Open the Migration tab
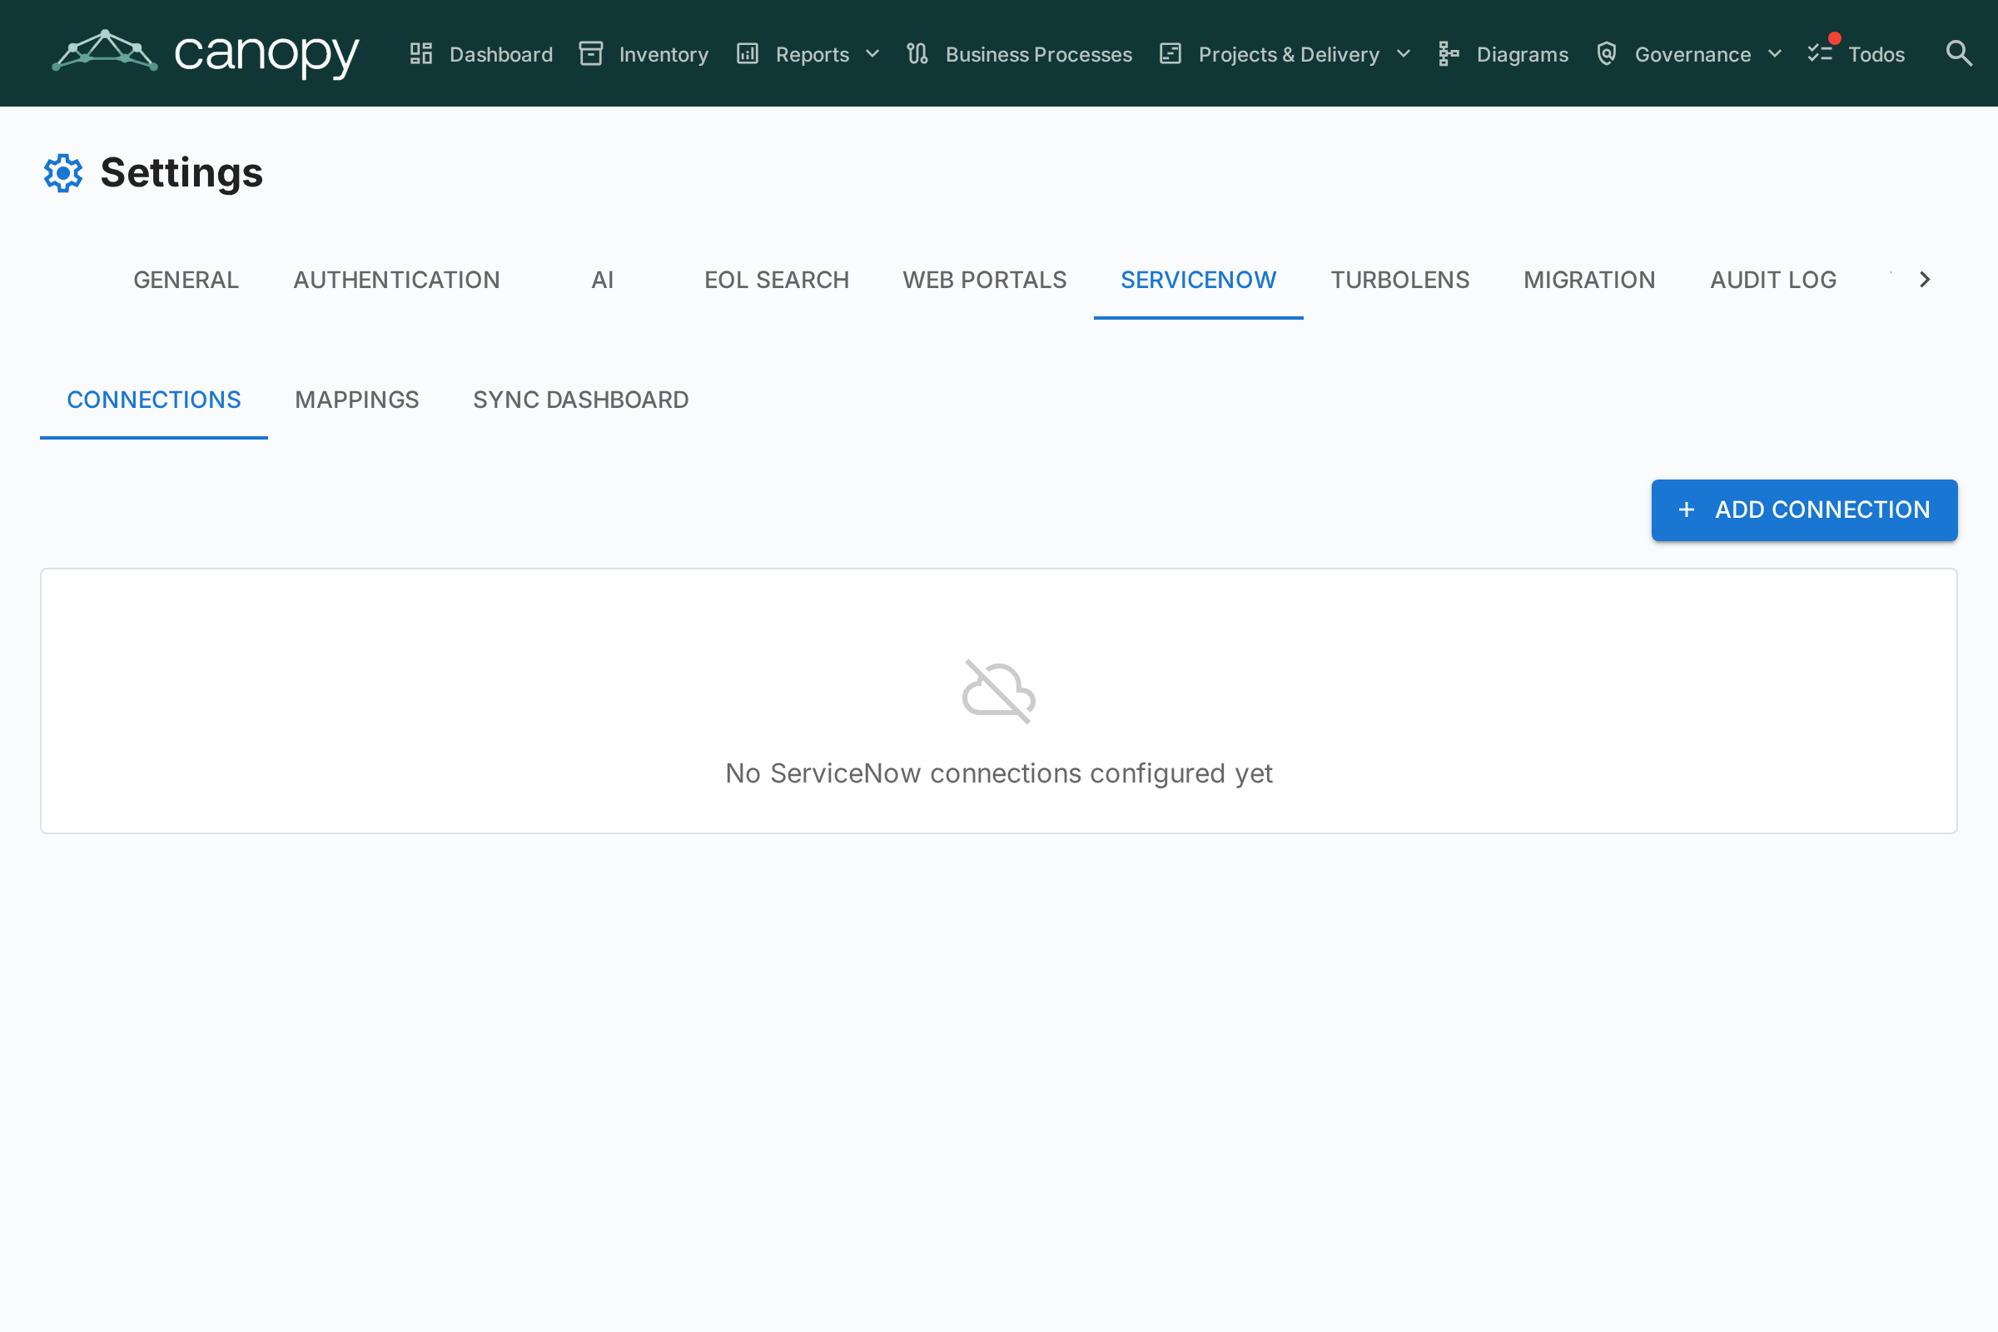Screen dimensions: 1998x1332 (1589, 280)
